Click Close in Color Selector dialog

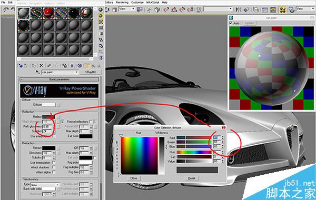click(x=134, y=178)
